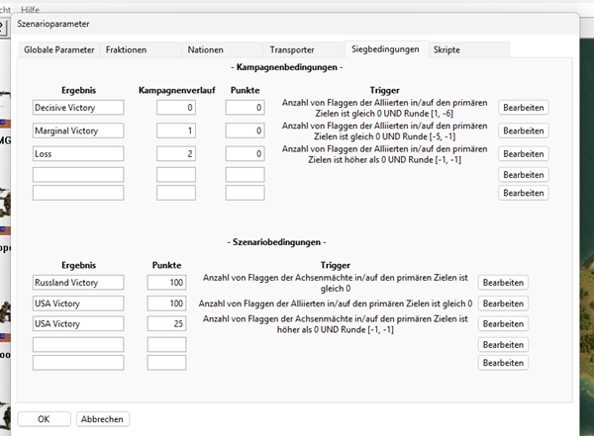Viewport: 594px width, 436px height.
Task: Click Bearbeiten for fourth scenario condition row
Action: pyautogui.click(x=503, y=344)
